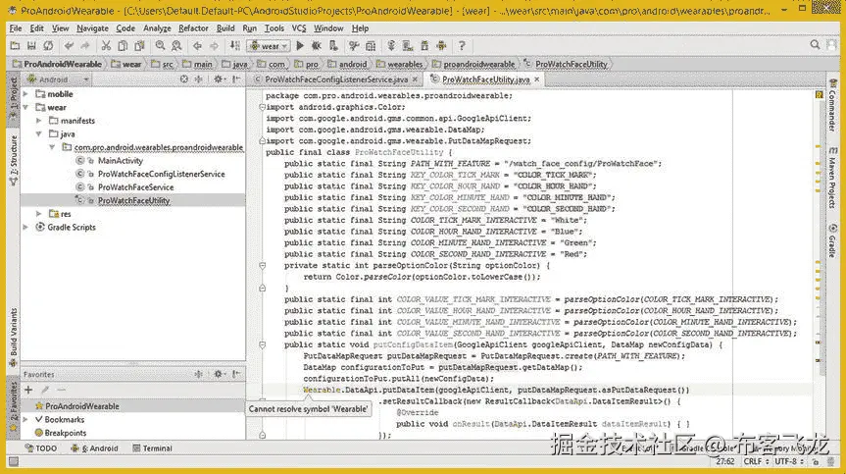Click the Redo arrow icon
Viewport: 846px width, 474px height.
(85, 46)
